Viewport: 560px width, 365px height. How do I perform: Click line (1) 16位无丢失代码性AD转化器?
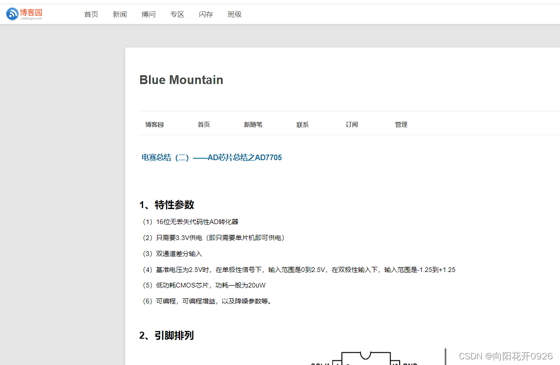[190, 222]
